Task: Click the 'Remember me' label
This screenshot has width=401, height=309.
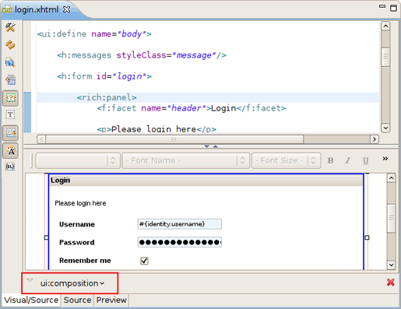Action: tap(85, 261)
